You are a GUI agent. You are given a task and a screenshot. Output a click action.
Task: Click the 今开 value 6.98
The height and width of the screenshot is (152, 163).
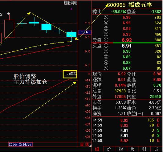[x=157, y=74]
